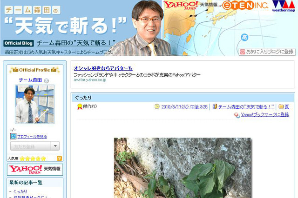Viewport: 298px width, 198px height.
Task: Open the profile photo thumbnail
Action: tap(35, 104)
